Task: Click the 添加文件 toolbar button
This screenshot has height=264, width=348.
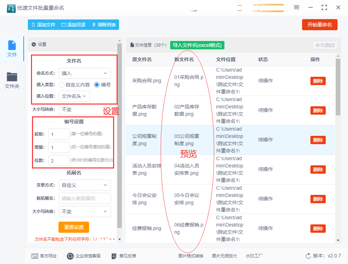Action: [x=43, y=25]
